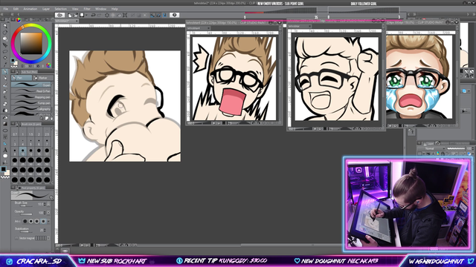Select the Pen tool in tool palette

(5, 72)
